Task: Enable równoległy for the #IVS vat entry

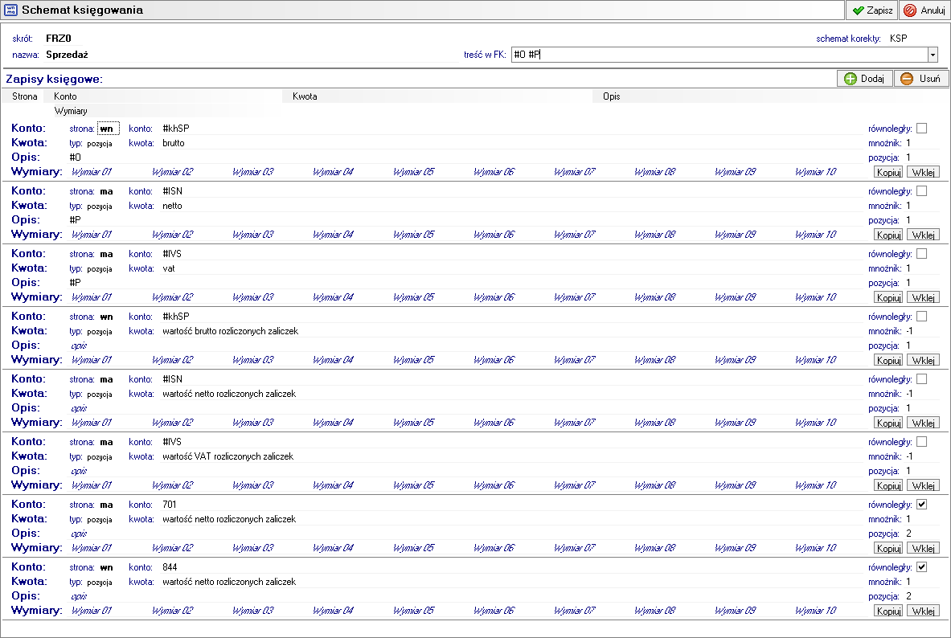Action: click(x=922, y=253)
